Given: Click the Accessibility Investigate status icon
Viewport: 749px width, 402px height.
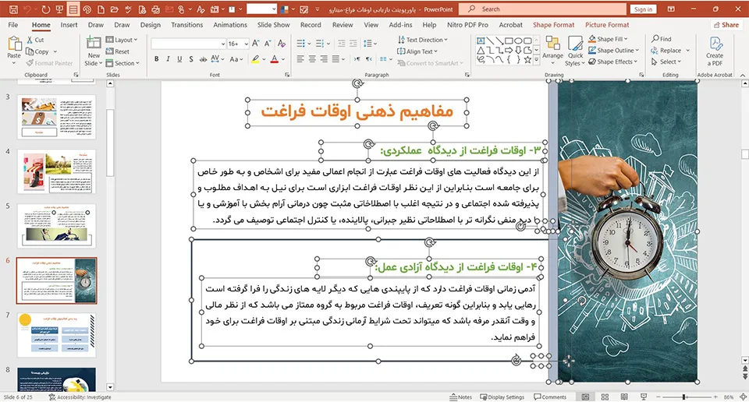Looking at the screenshot, I should pyautogui.click(x=52, y=397).
